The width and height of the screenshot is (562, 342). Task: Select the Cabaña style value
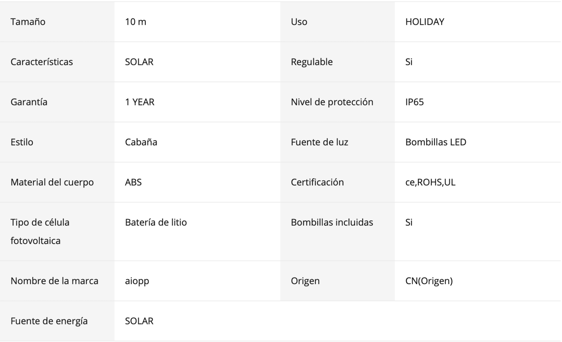141,142
